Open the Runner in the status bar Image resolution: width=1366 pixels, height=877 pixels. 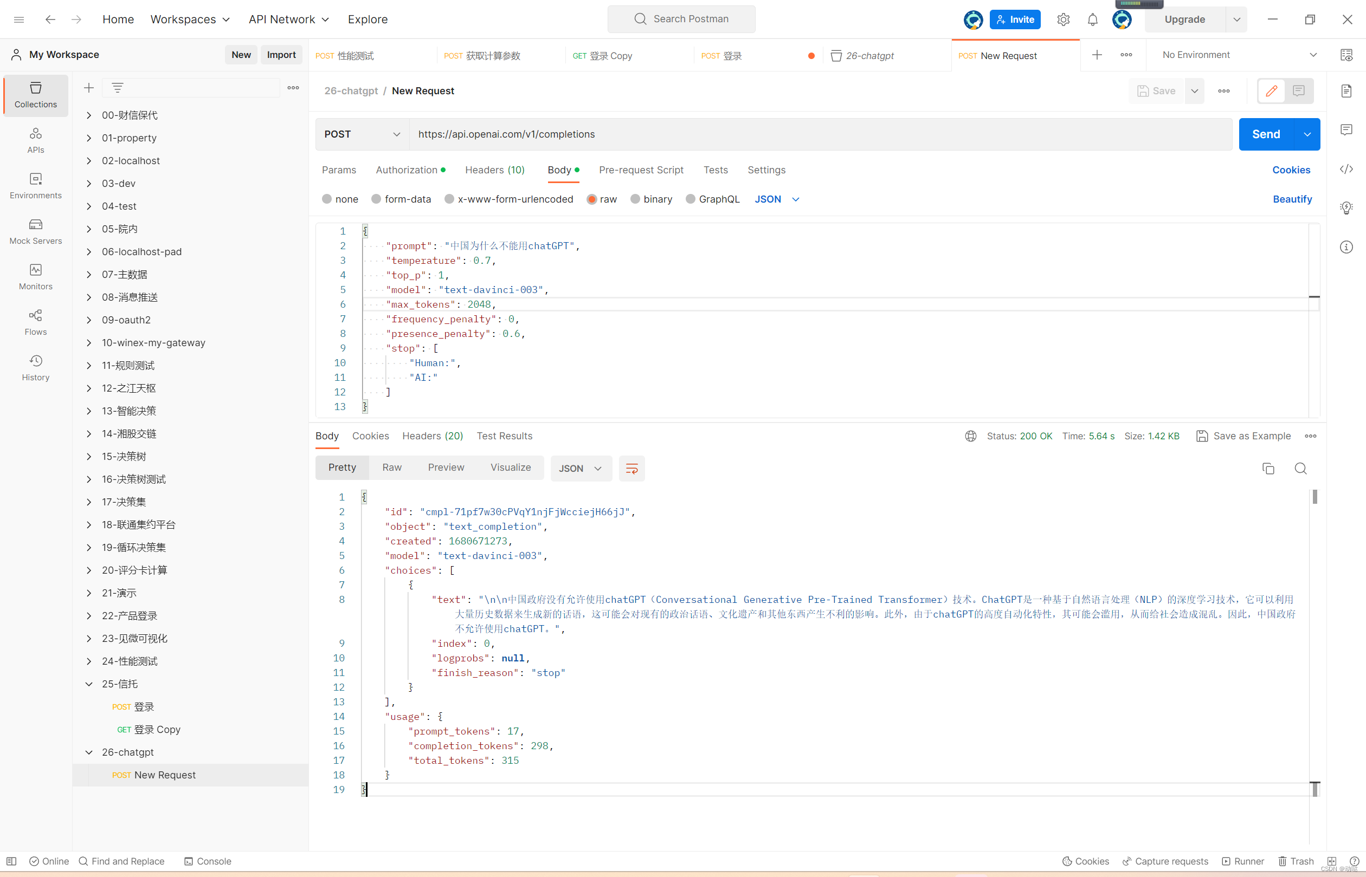pyautogui.click(x=1242, y=861)
